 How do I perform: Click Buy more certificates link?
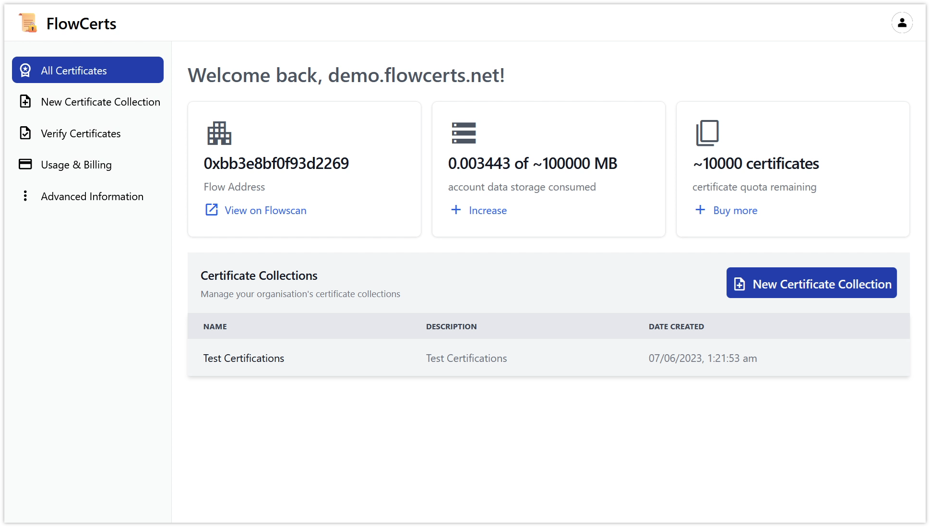pos(735,210)
